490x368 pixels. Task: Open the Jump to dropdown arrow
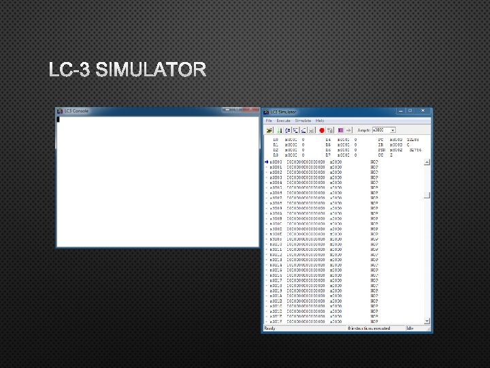(393, 130)
